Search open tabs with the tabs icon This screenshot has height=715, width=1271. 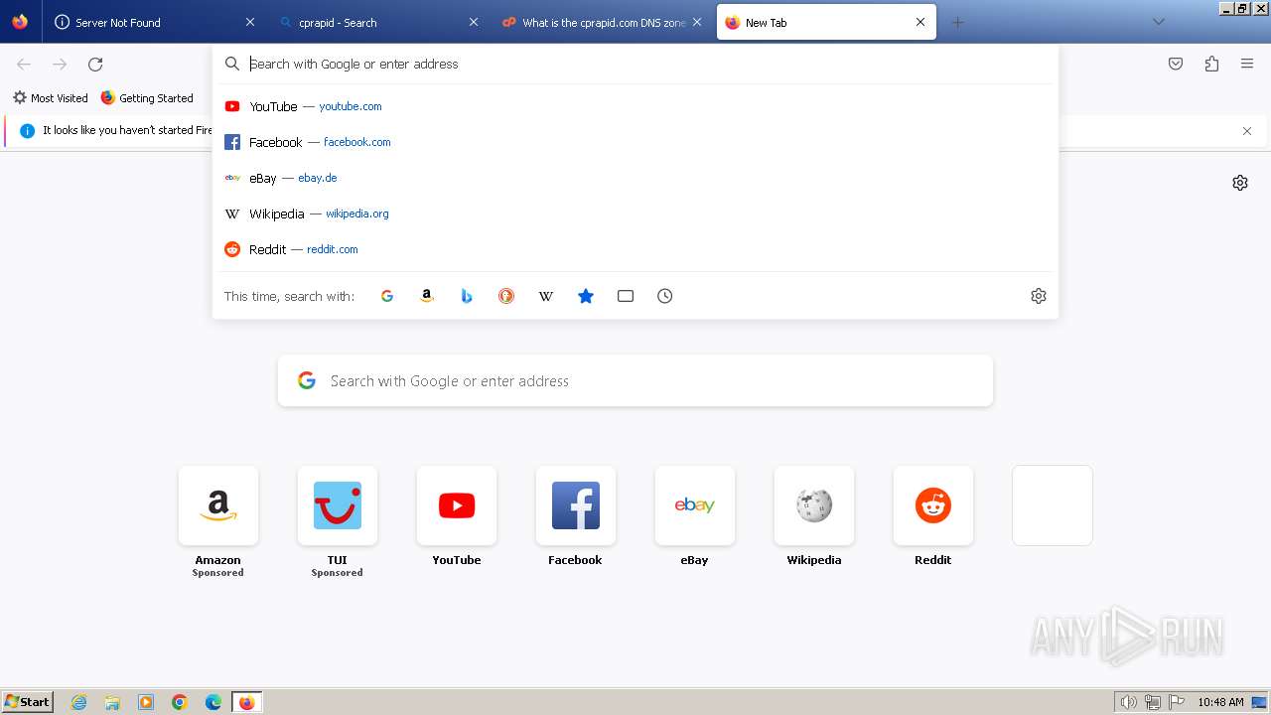click(x=626, y=296)
